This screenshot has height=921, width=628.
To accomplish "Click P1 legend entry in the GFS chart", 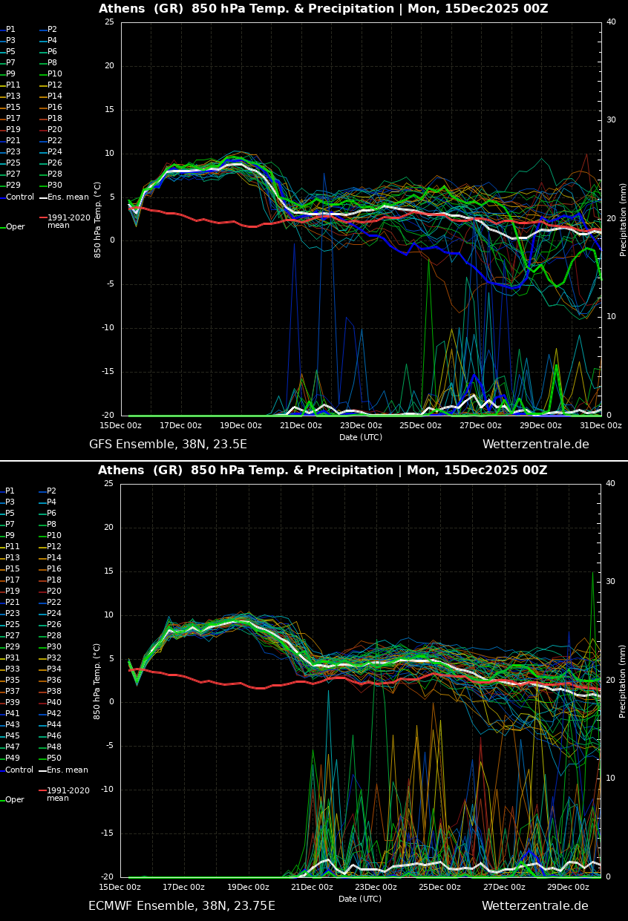I will pyautogui.click(x=10, y=30).
